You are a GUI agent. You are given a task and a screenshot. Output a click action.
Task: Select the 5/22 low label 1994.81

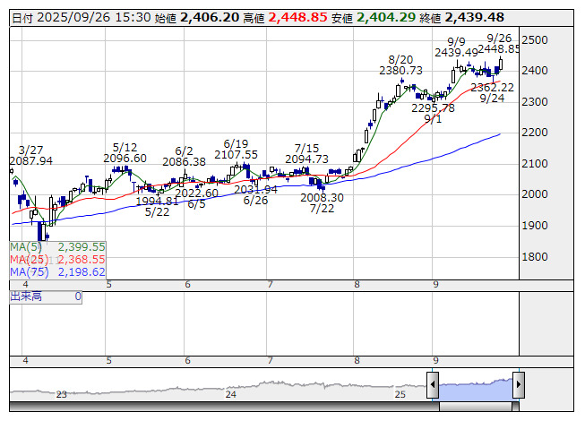157,201
